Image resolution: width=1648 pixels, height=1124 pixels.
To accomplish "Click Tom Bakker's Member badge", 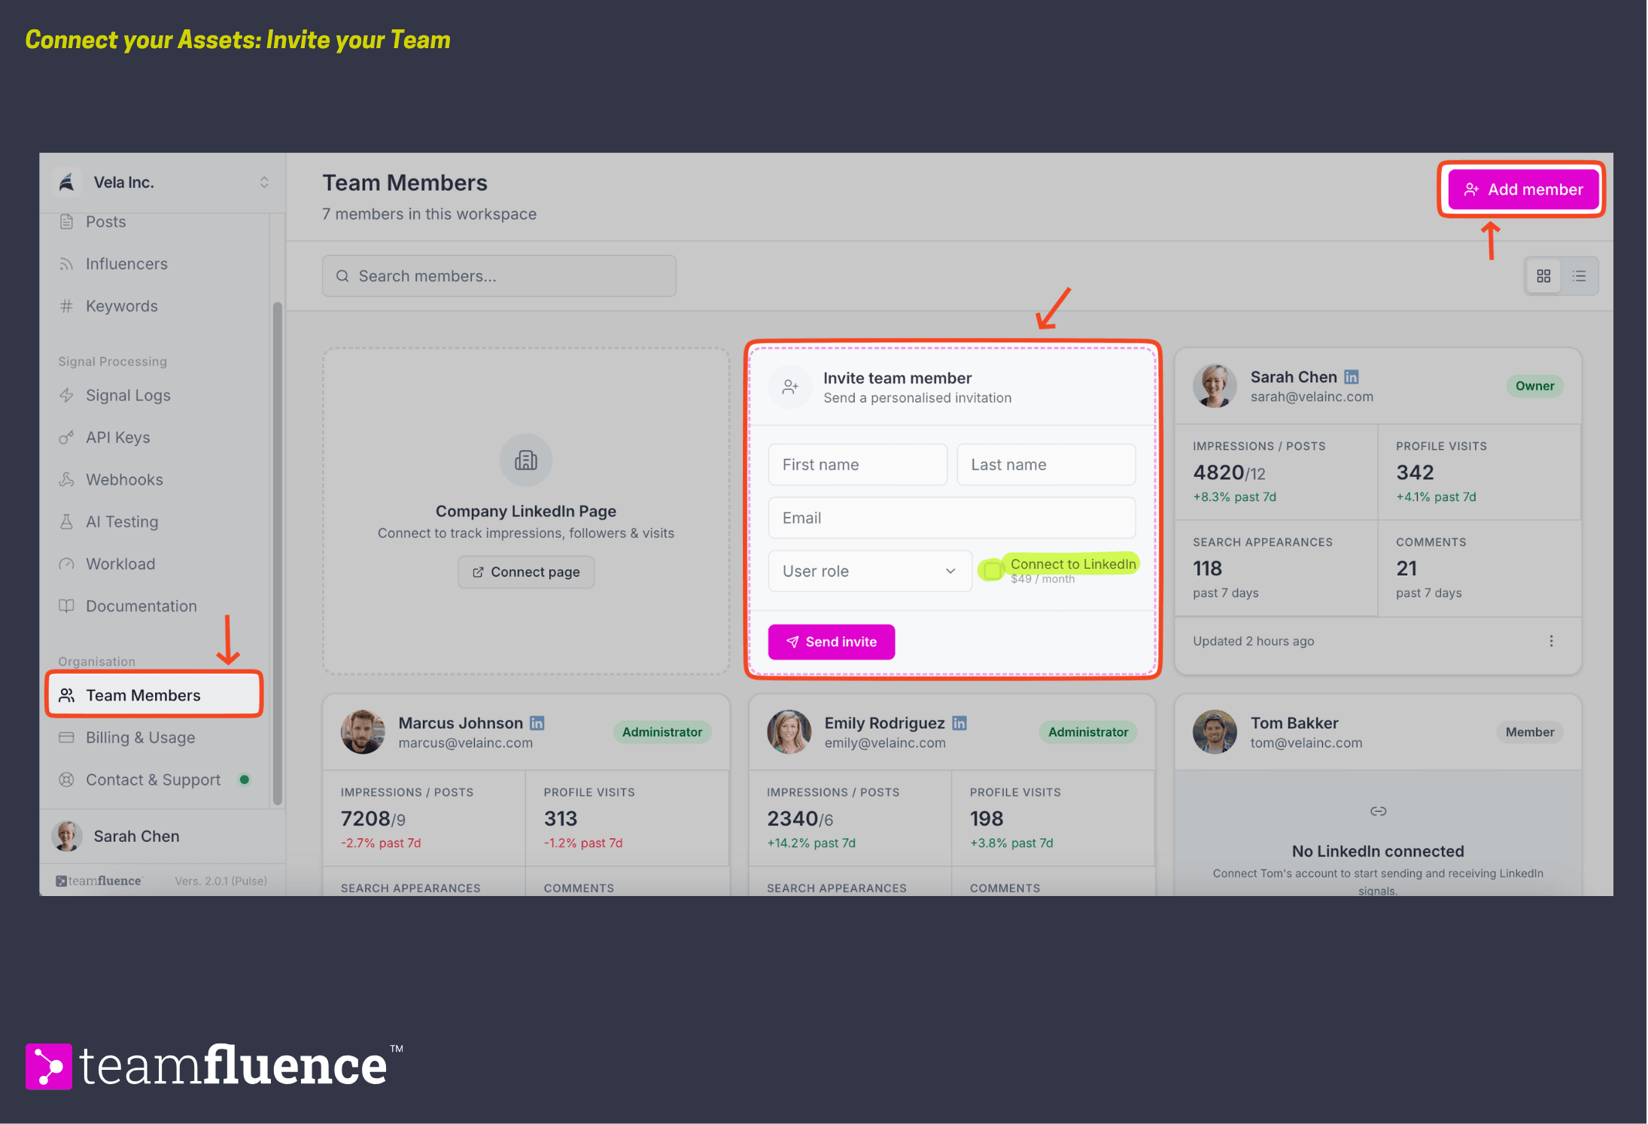I will [1529, 732].
